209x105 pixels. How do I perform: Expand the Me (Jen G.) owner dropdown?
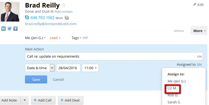[35, 38]
